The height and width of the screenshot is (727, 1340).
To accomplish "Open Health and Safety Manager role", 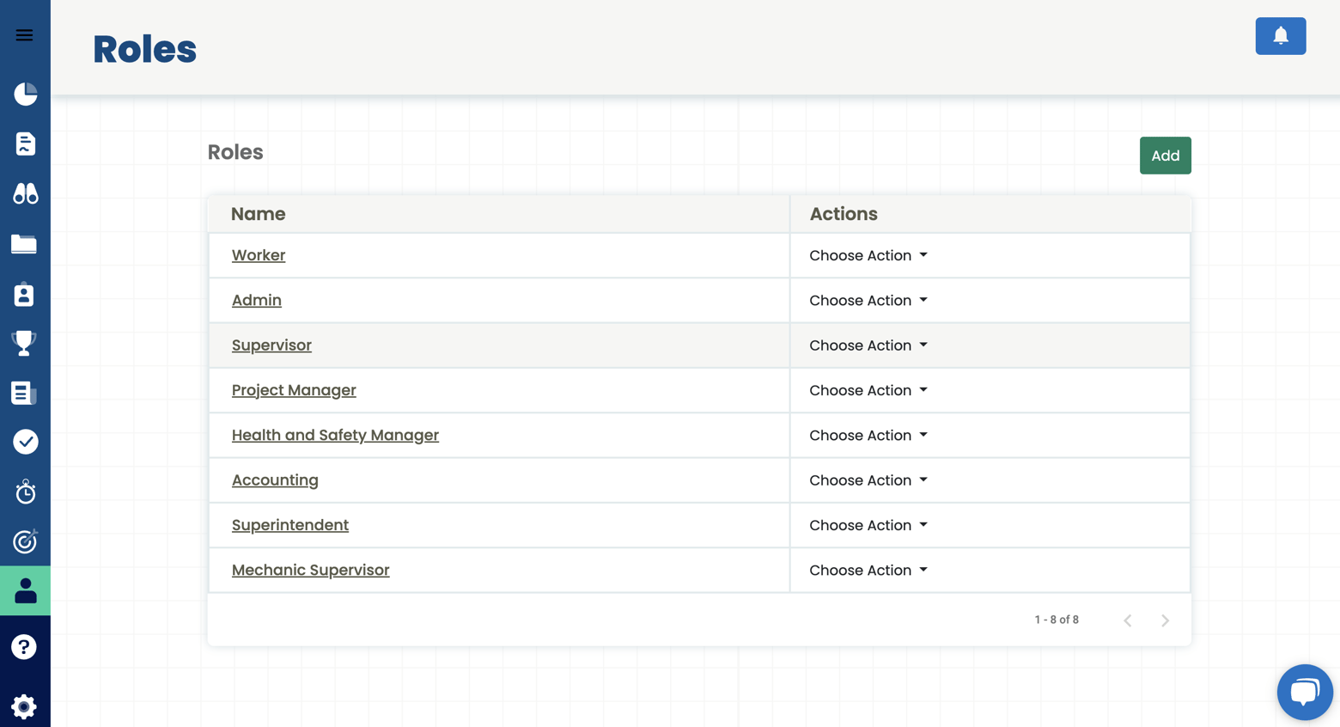I will [x=335, y=435].
